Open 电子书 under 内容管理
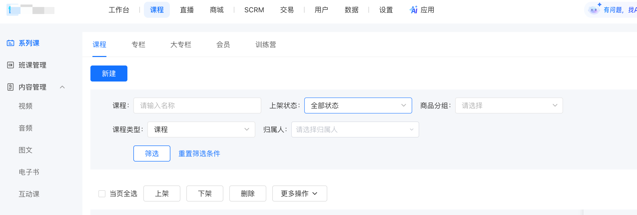 pos(29,172)
